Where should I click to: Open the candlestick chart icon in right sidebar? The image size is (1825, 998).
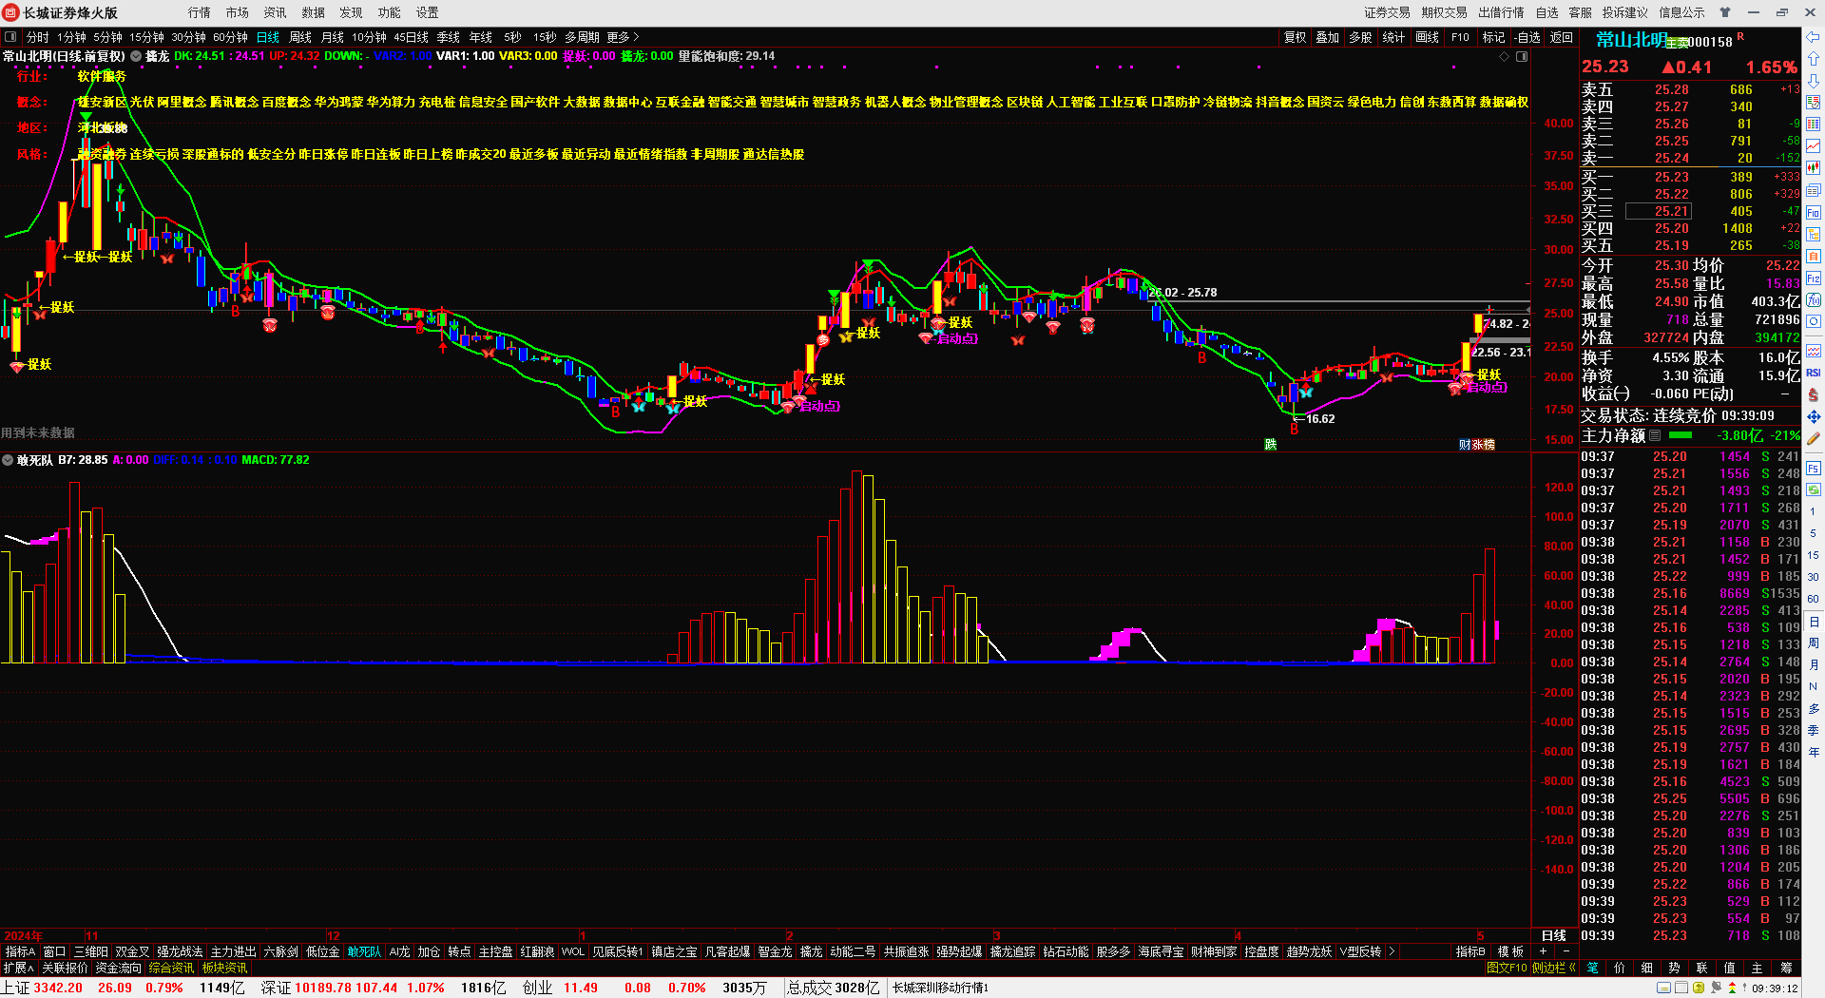point(1814,168)
